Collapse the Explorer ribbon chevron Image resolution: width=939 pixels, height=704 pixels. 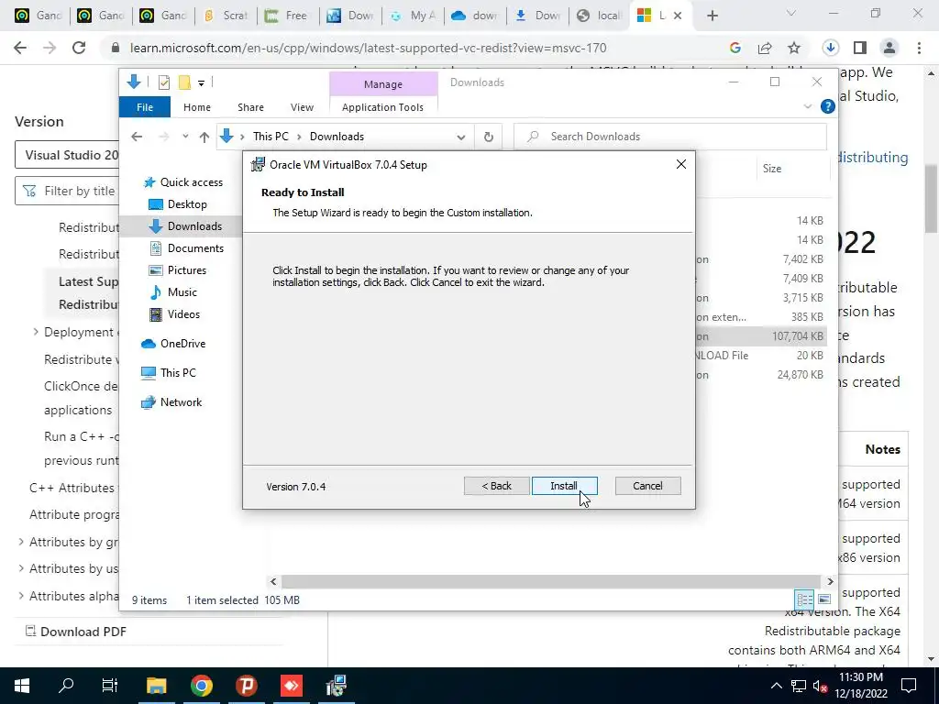click(x=807, y=106)
